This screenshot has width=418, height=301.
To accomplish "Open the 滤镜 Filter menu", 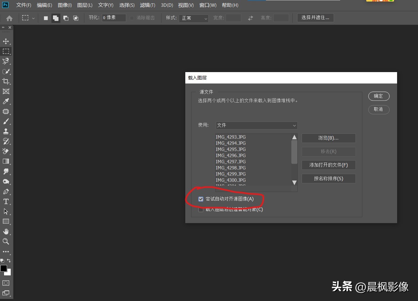I will pos(147,5).
